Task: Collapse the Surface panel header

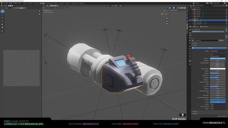Action: [195, 45]
